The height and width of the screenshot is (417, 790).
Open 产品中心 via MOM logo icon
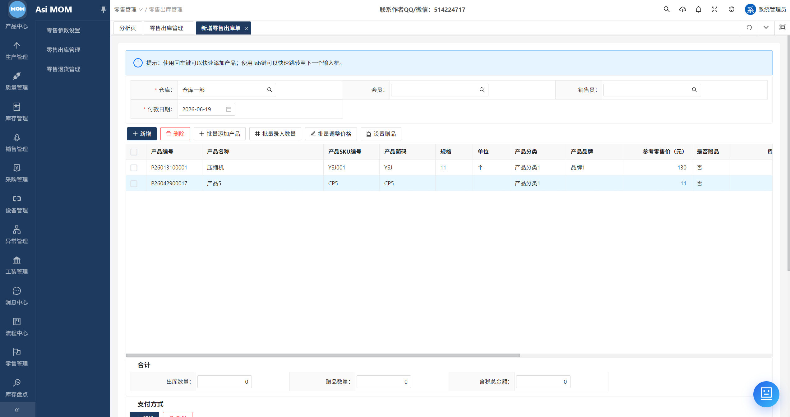click(17, 9)
